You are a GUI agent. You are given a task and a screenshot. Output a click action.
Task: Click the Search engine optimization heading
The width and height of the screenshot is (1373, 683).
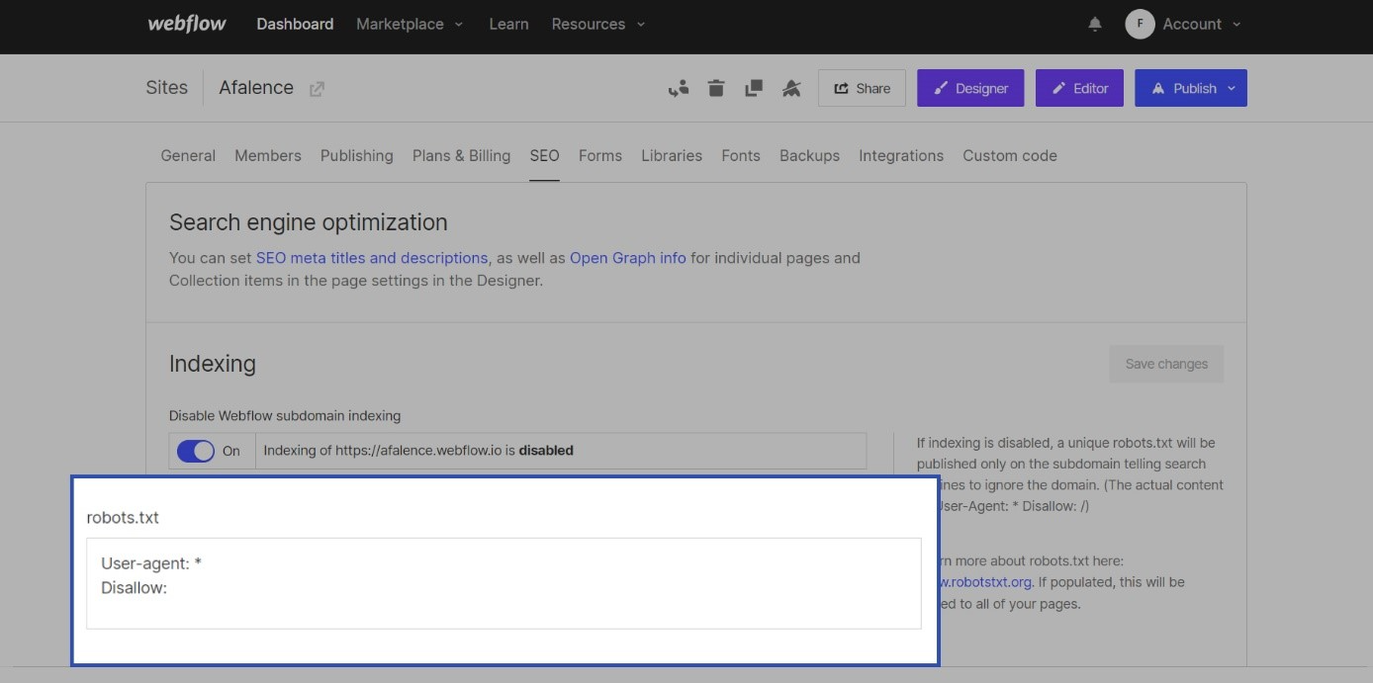(309, 222)
